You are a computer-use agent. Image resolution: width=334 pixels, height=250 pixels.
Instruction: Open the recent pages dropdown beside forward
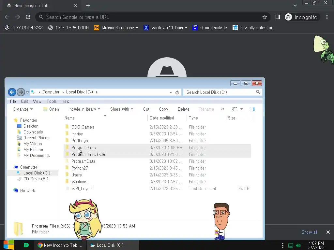(x=27, y=92)
